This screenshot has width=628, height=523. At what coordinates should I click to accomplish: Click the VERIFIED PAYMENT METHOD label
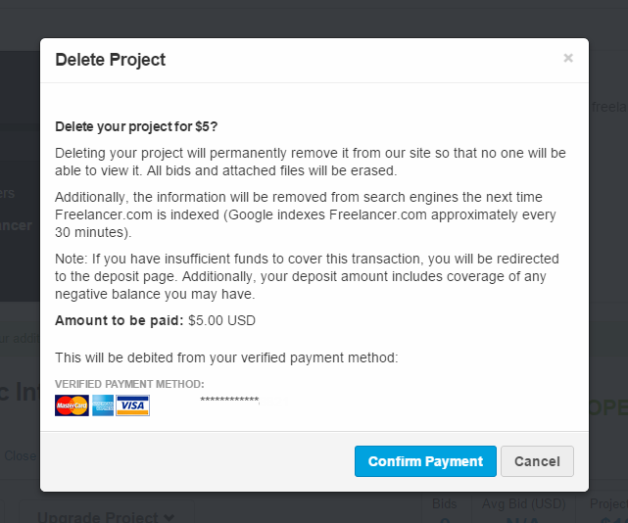[x=129, y=384]
